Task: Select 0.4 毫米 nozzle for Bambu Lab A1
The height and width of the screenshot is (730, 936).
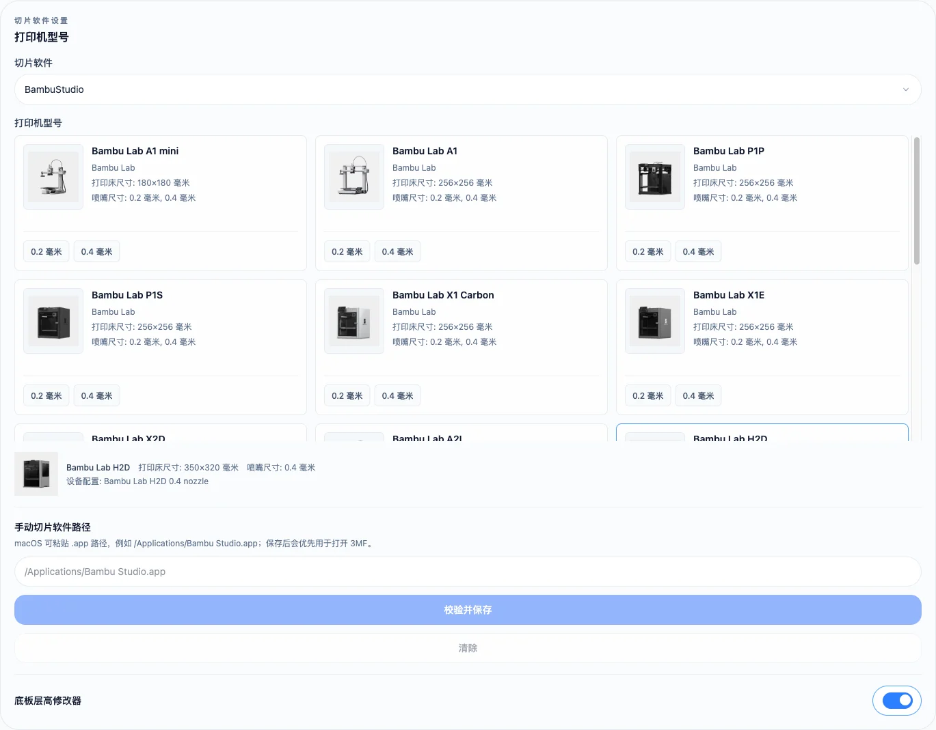Action: point(397,252)
